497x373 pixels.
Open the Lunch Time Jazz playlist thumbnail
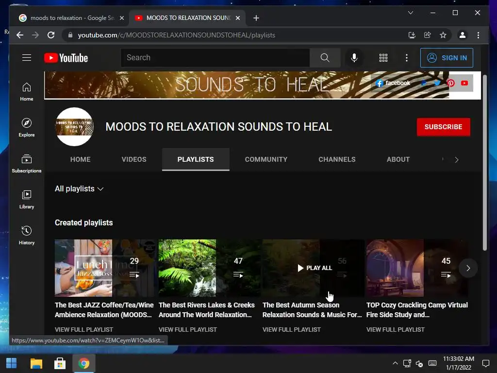105,268
